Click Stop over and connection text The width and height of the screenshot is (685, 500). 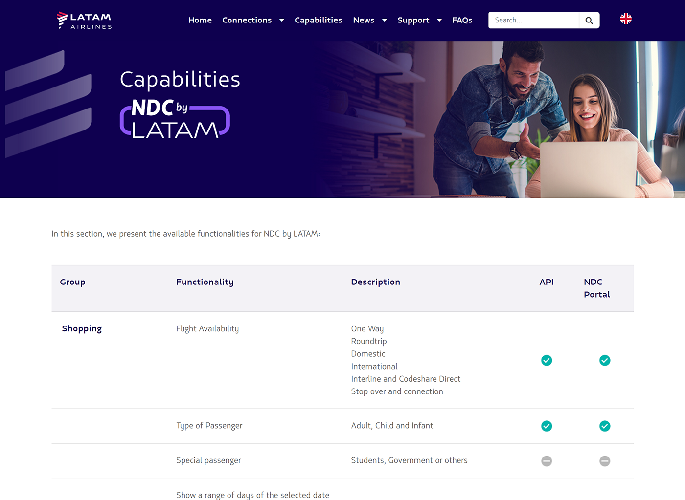397,391
